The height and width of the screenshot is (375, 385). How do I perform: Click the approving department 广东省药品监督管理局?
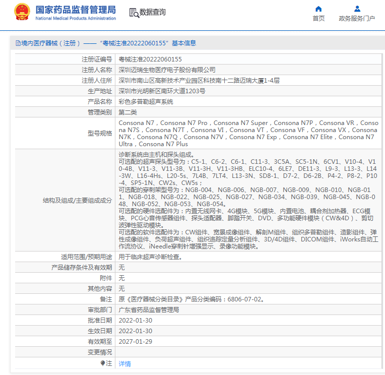click(149, 309)
